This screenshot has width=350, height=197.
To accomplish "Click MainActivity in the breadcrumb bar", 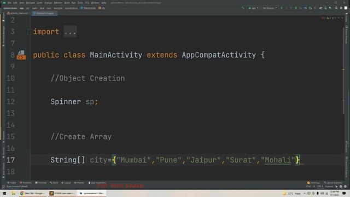I will [x=88, y=8].
